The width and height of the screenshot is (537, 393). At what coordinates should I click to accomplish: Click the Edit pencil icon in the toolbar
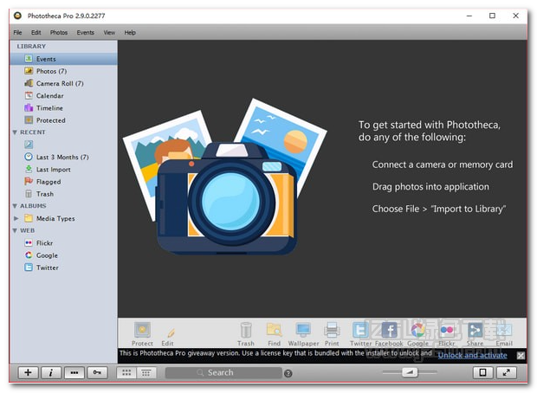[171, 332]
